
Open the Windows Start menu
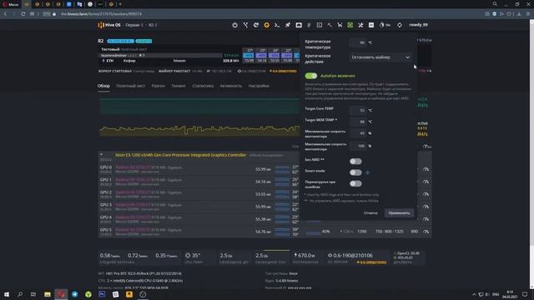(7, 294)
